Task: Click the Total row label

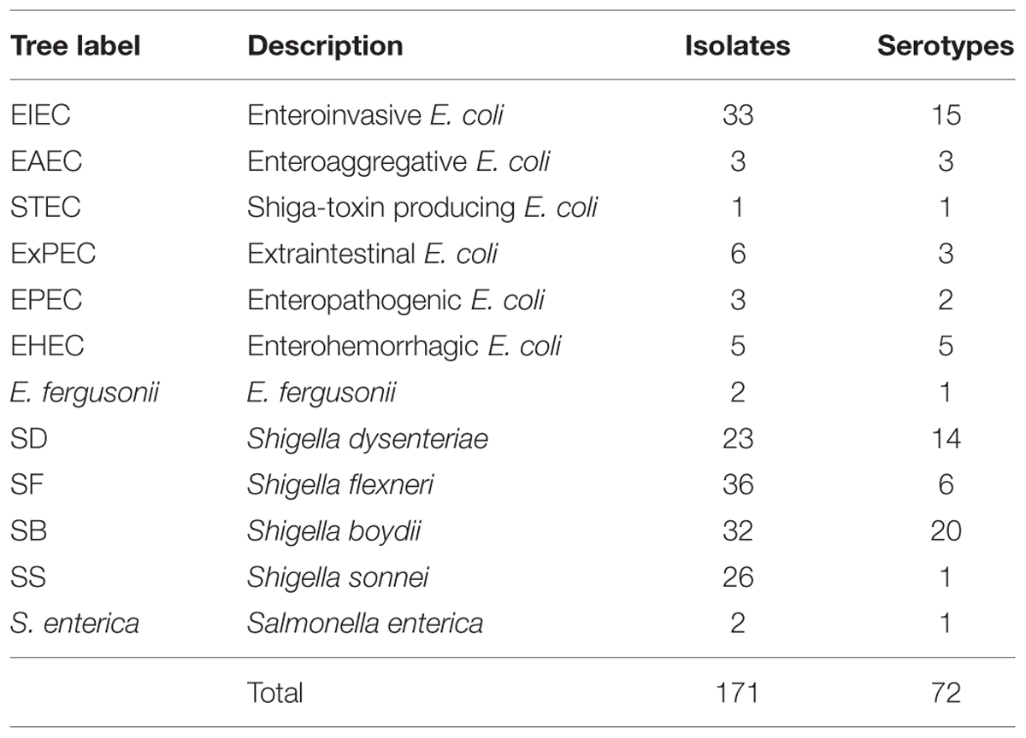Action: point(275,692)
